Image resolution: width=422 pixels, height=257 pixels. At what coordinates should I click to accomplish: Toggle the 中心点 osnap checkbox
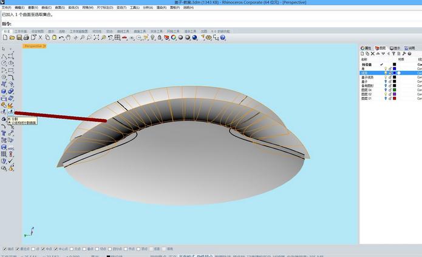pyautogui.click(x=56, y=249)
